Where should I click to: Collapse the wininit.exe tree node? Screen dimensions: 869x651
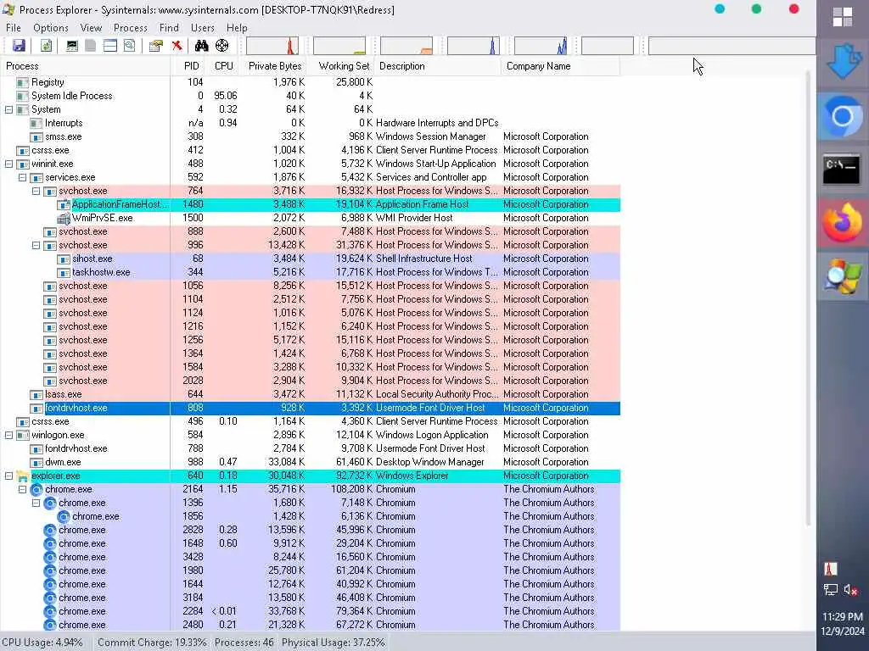tap(8, 164)
